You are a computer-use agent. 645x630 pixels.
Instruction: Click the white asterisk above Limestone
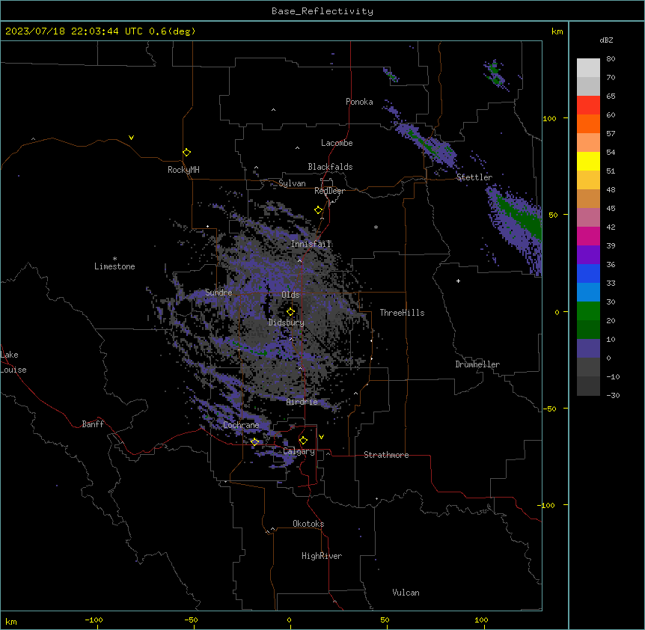click(x=114, y=259)
